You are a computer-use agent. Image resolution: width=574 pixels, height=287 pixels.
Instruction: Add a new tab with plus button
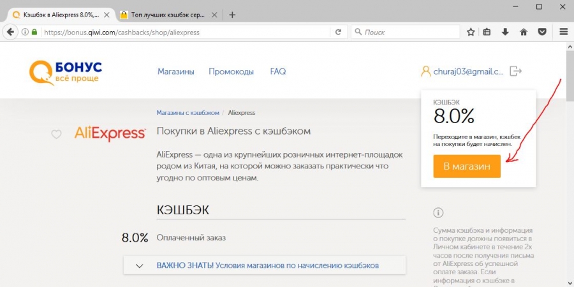click(x=232, y=15)
